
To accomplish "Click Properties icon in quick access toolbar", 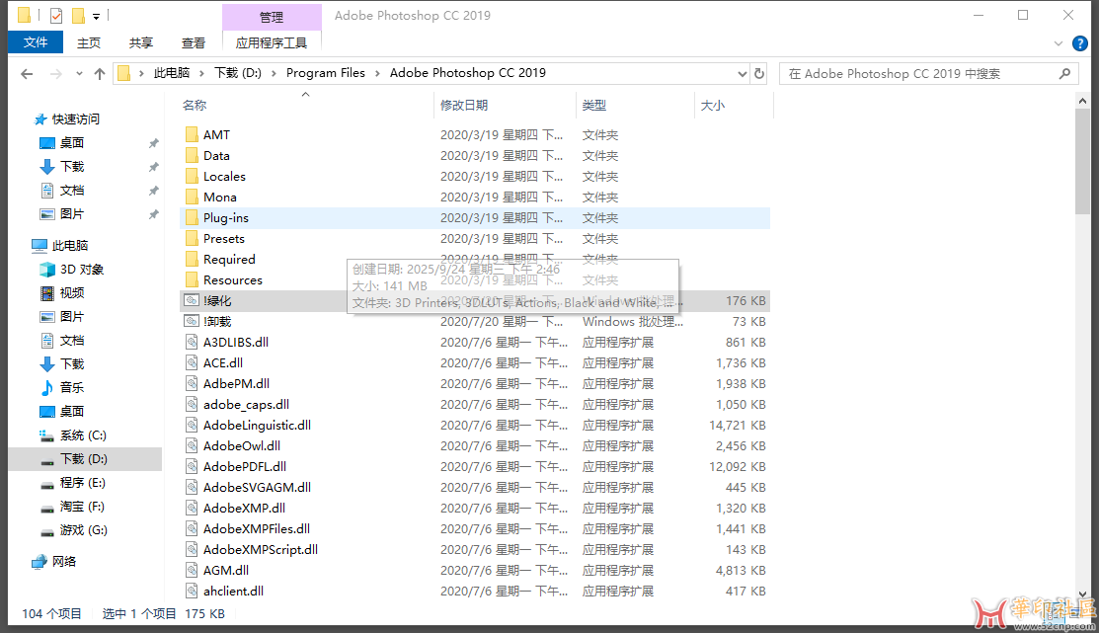I will 55,16.
